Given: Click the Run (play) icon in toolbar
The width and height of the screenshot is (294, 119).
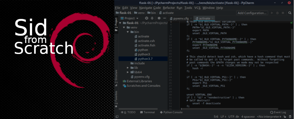Looking at the screenshot, I should [272, 13].
